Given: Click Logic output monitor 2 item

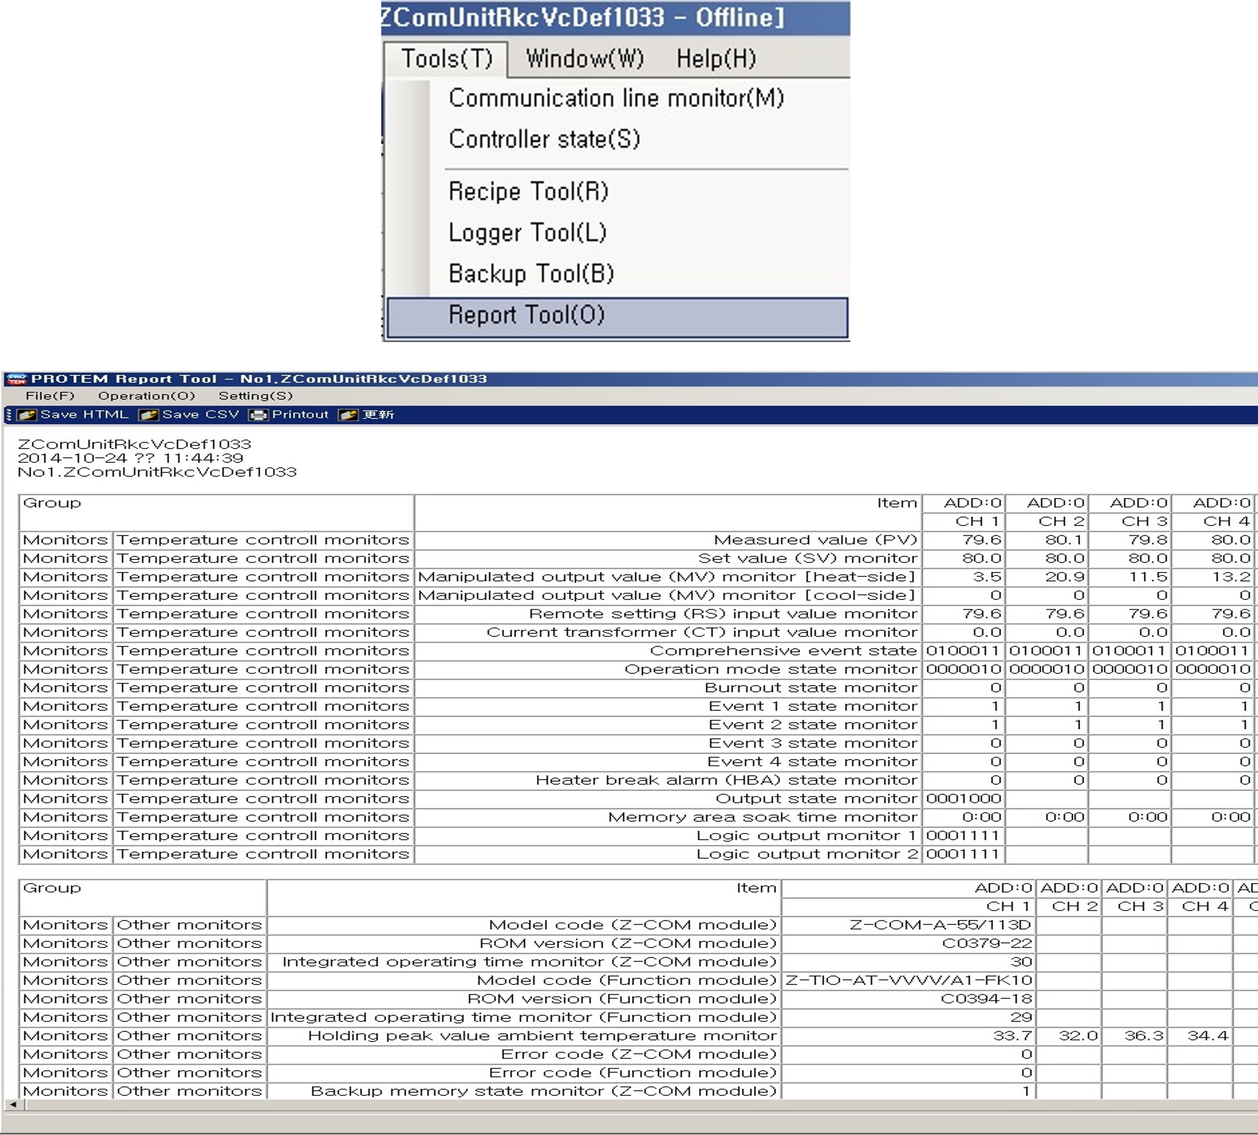Looking at the screenshot, I should tap(668, 854).
